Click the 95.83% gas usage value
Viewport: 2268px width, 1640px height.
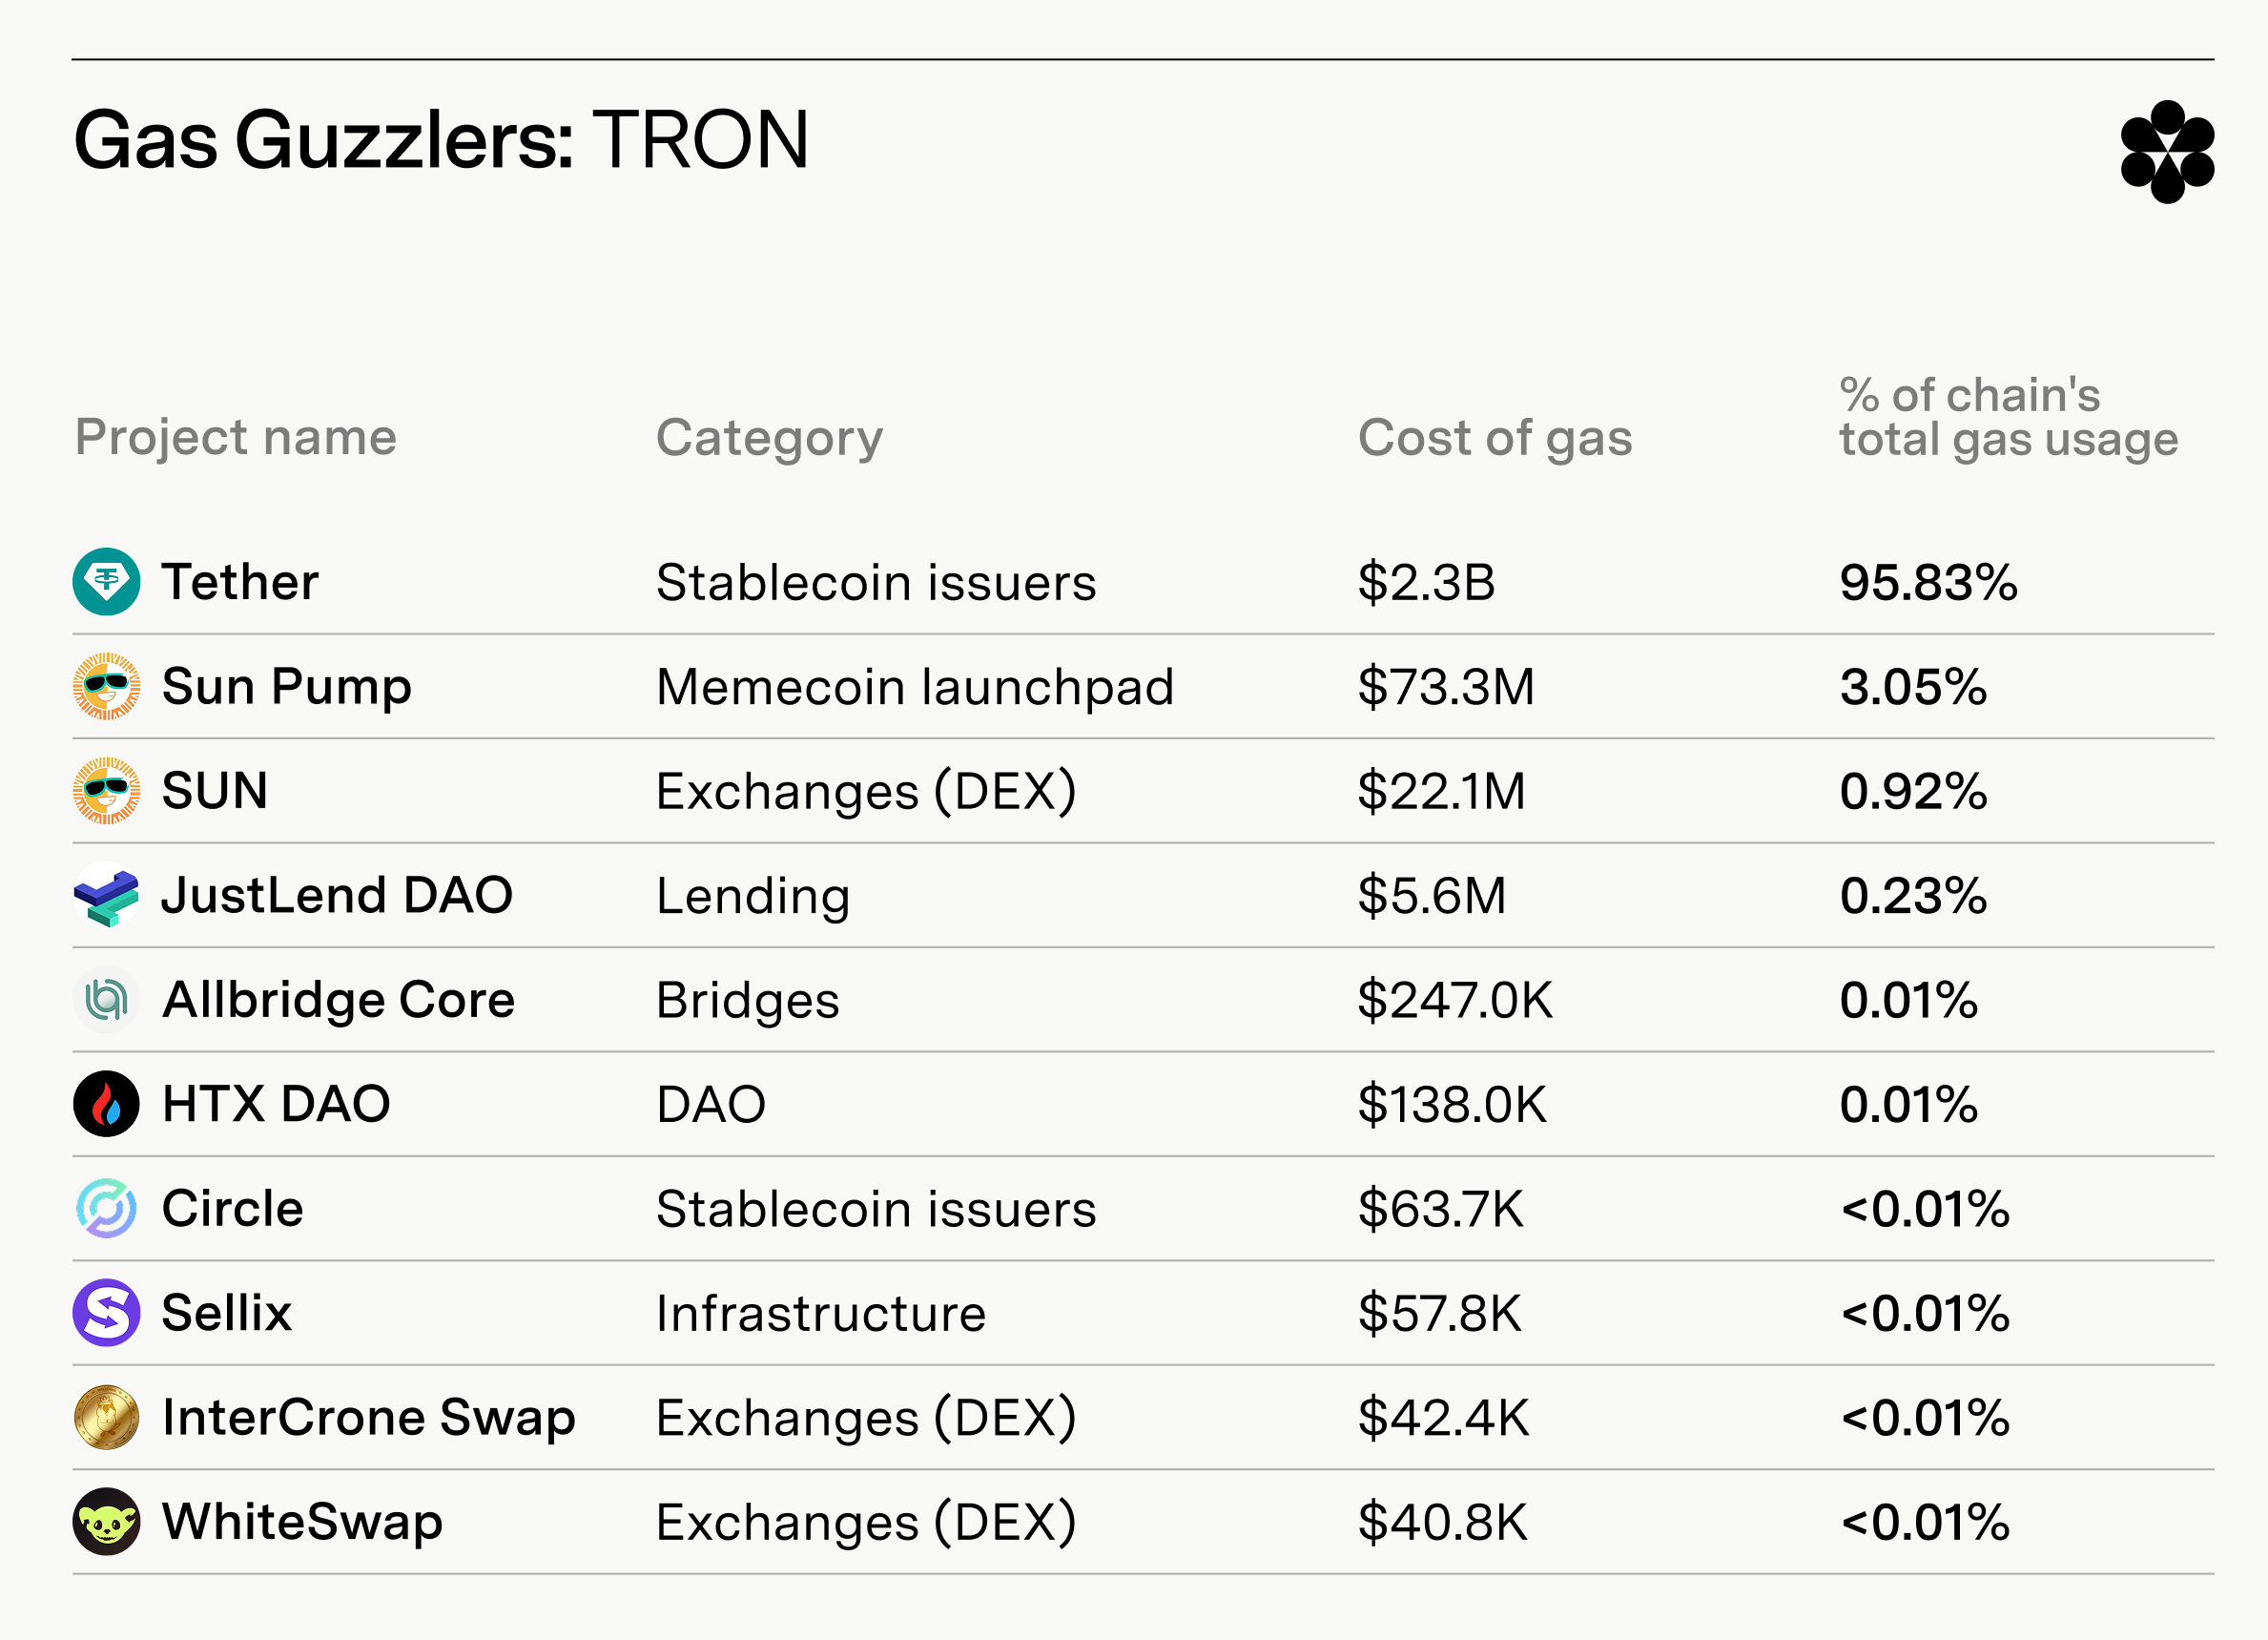point(1929,582)
